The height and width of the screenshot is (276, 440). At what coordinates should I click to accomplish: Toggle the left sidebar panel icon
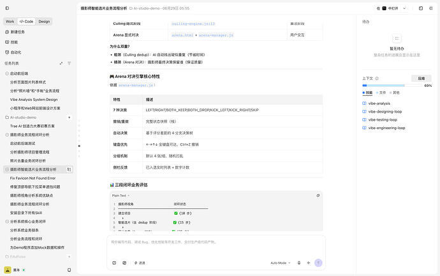click(x=7, y=8)
